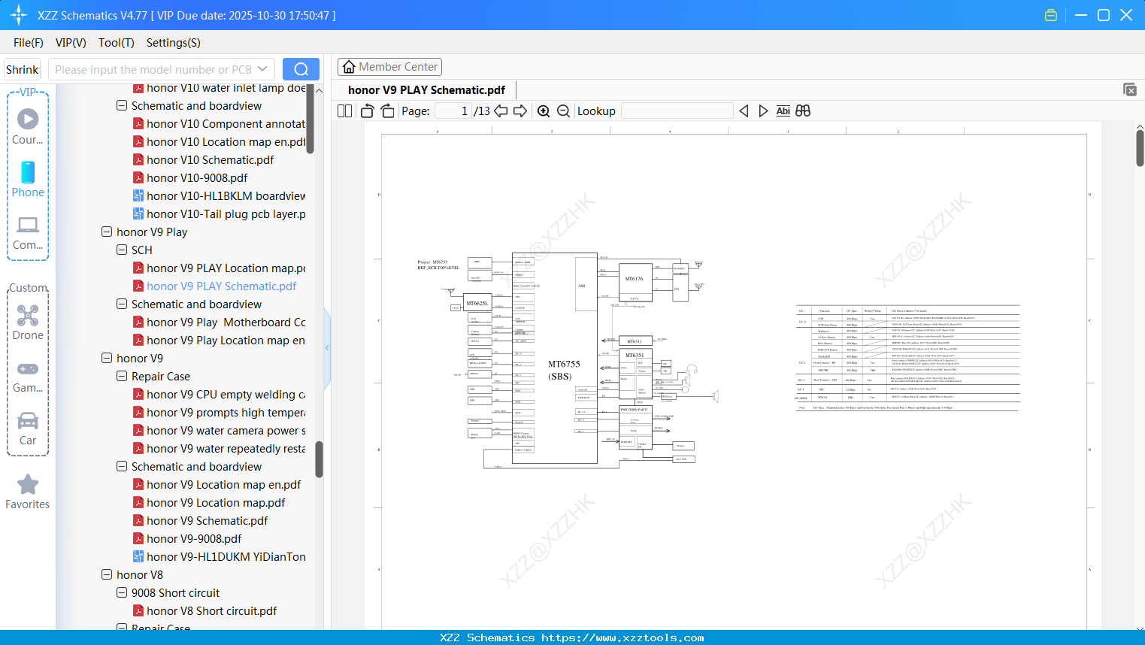Viewport: 1145px width, 645px height.
Task: Click the detach window icon
Action: pos(1130,89)
